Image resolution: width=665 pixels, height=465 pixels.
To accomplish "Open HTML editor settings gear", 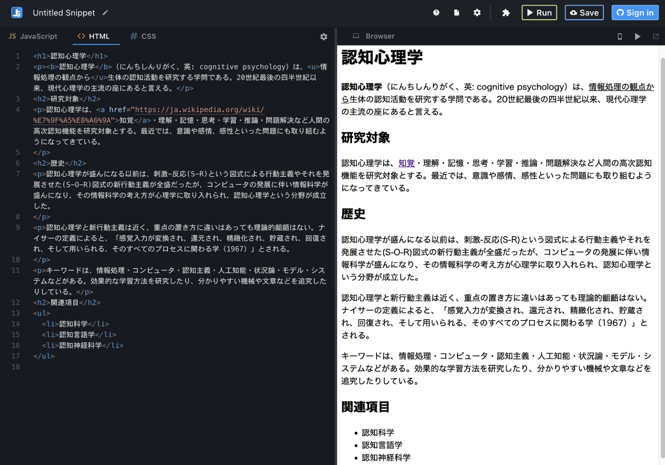I will [323, 37].
